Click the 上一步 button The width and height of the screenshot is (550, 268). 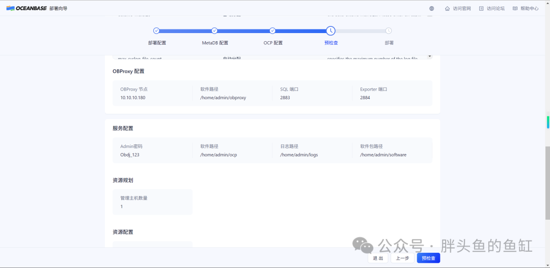point(402,258)
